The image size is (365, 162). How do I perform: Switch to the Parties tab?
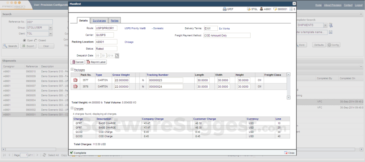114,20
